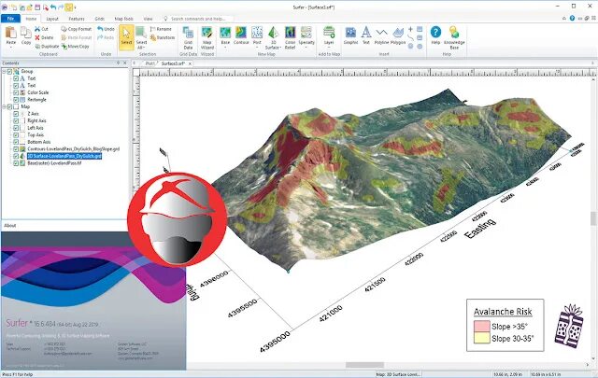
Task: Toggle the Bottom Axis checkbox
Action: tap(16, 142)
